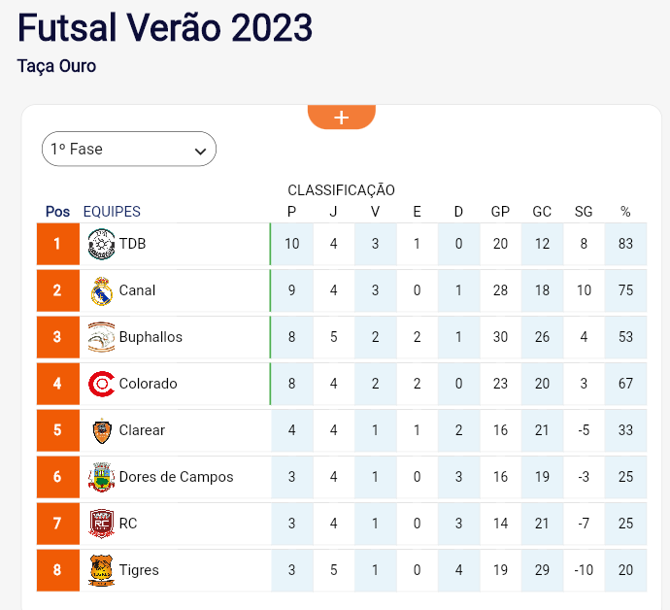Select the Pos column header
This screenshot has width=670, height=610.
point(57,212)
